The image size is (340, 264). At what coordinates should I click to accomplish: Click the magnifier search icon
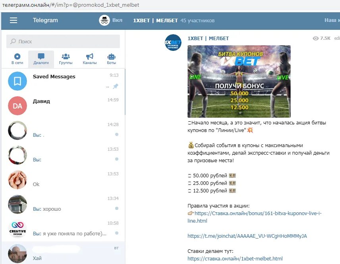pyautogui.click(x=13, y=41)
